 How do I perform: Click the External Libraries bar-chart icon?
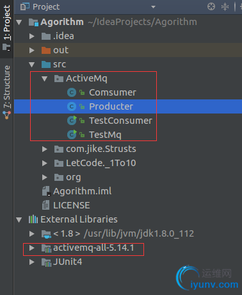[x=33, y=219]
